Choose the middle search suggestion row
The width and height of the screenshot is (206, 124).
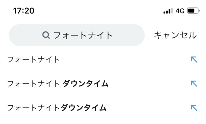pos(103,84)
